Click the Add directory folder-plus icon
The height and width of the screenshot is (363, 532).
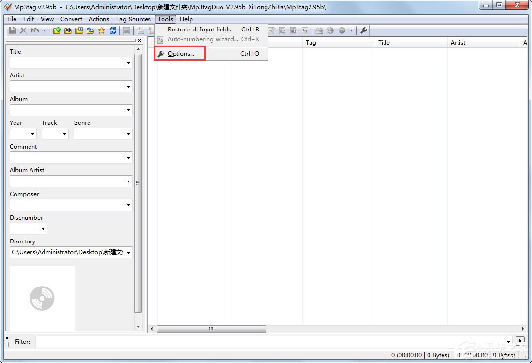(x=68, y=30)
